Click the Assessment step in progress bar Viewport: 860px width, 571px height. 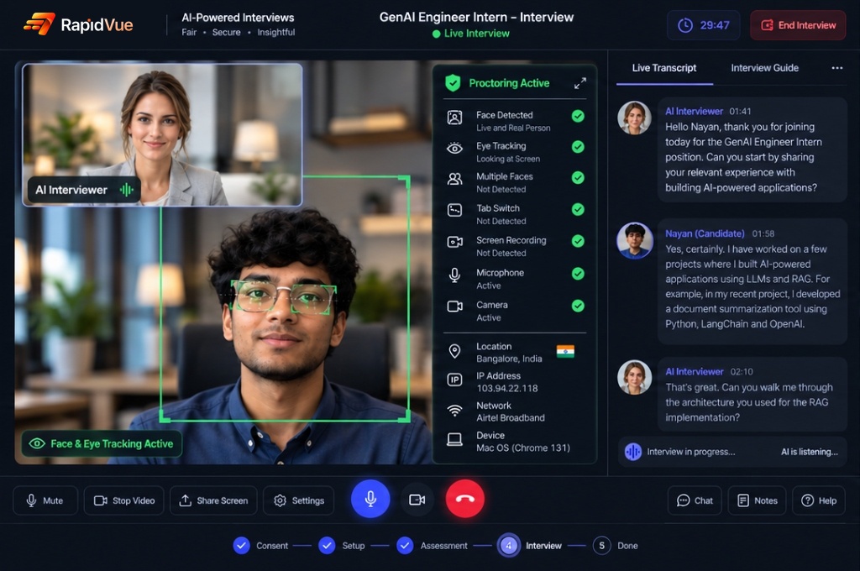(433, 546)
